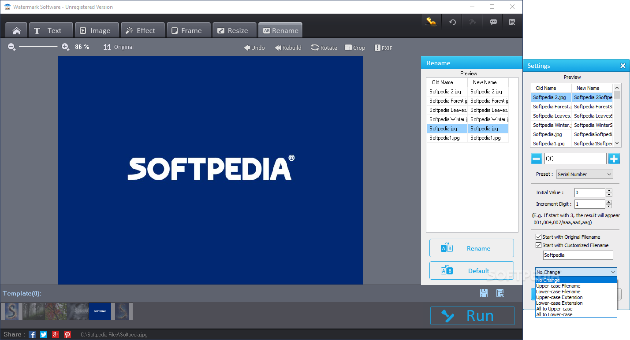Select Softpedia Forest row in Settings preview
Screen dimensions: 630x340
572,107
